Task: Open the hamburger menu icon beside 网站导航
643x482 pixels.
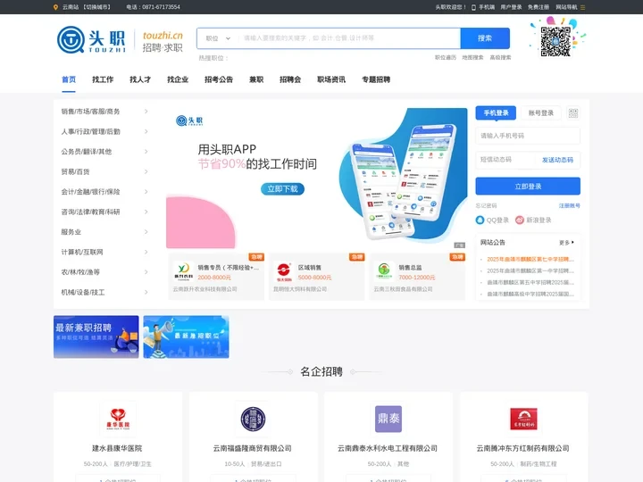Action: tap(582, 7)
